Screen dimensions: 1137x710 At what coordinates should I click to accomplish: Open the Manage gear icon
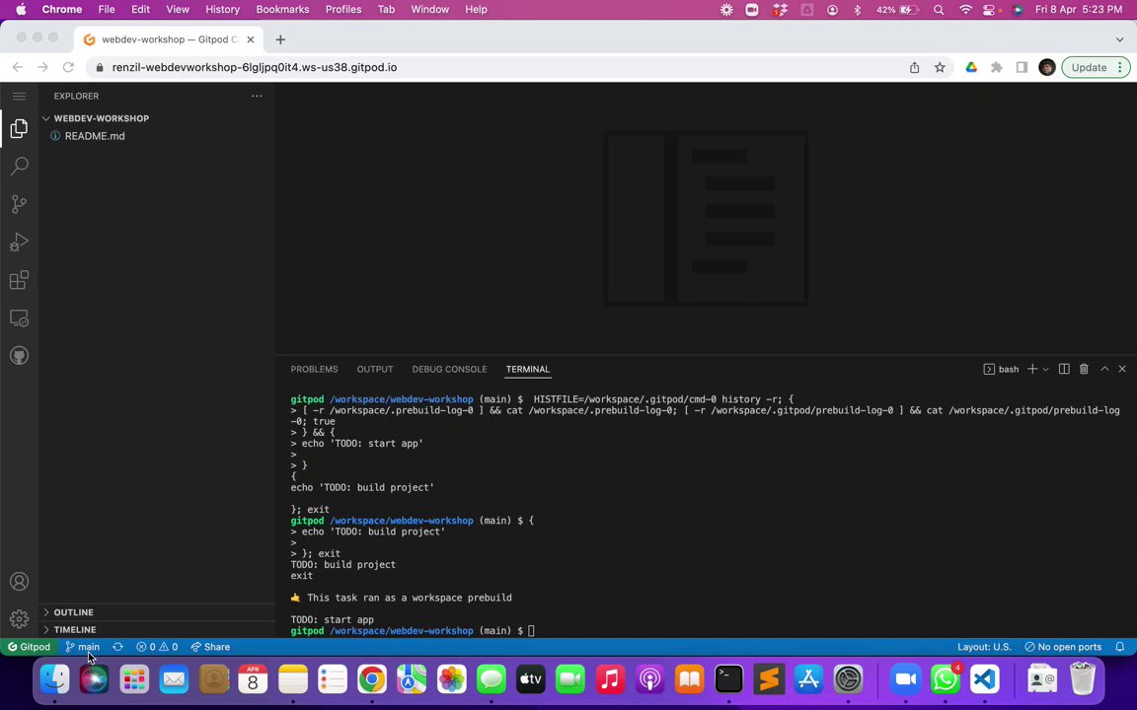coord(19,618)
